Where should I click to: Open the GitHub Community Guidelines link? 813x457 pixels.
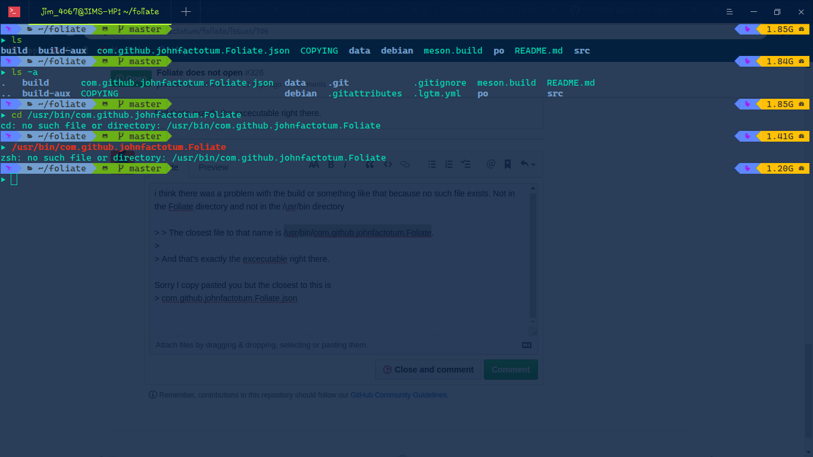(x=399, y=395)
